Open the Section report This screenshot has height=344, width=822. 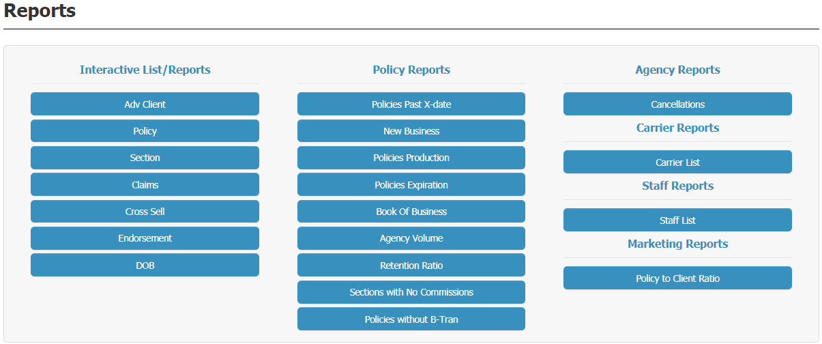[x=145, y=158]
